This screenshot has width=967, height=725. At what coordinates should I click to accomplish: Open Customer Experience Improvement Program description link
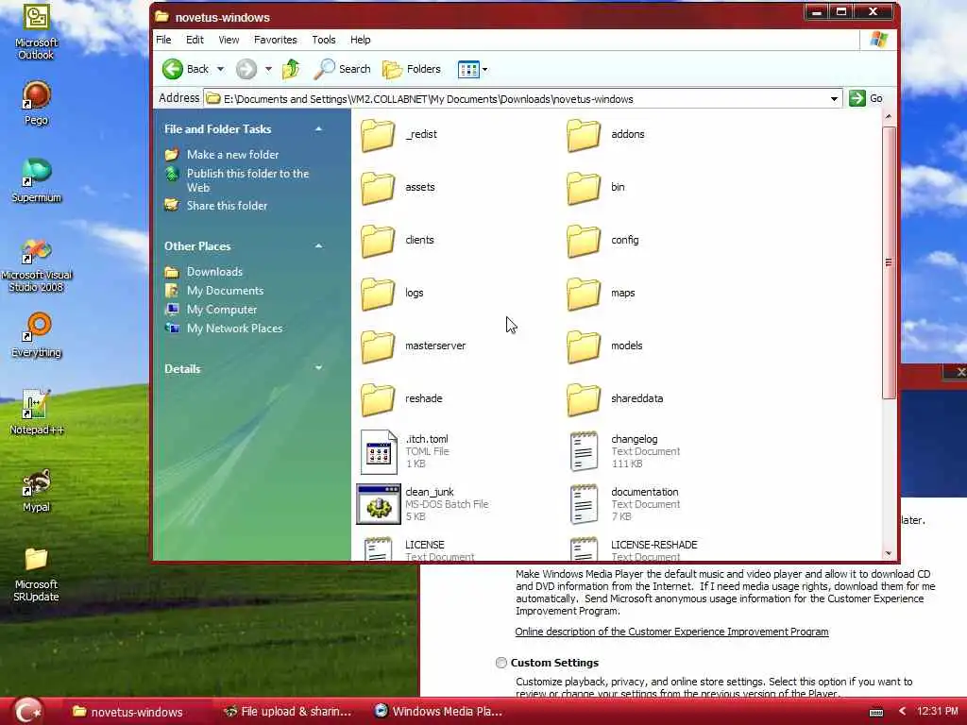point(671,632)
